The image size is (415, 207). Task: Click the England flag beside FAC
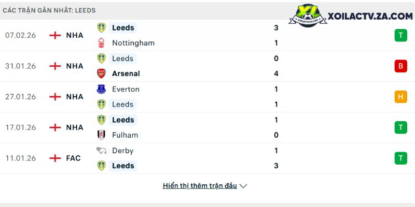[x=55, y=158]
